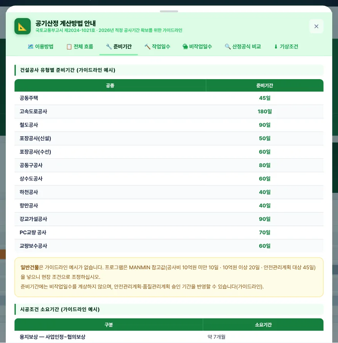Select the 공동구공사 row label
The image size is (338, 343).
click(31, 165)
